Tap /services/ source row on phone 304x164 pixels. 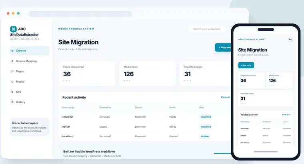266,128
